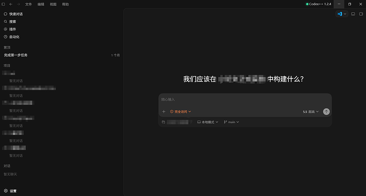
Task: Go back with the left arrow
Action: pyautogui.click(x=11, y=4)
